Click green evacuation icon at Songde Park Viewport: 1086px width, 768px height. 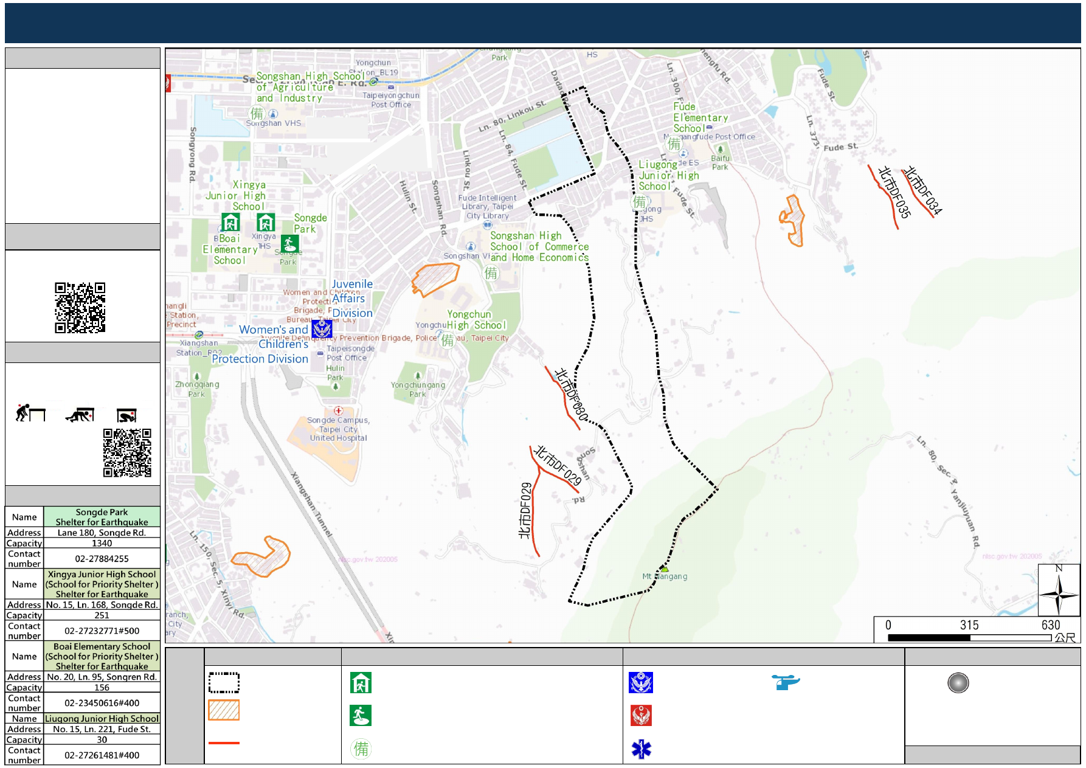point(289,244)
